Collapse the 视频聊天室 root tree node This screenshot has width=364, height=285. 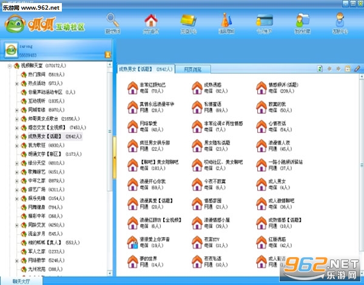pos(10,66)
